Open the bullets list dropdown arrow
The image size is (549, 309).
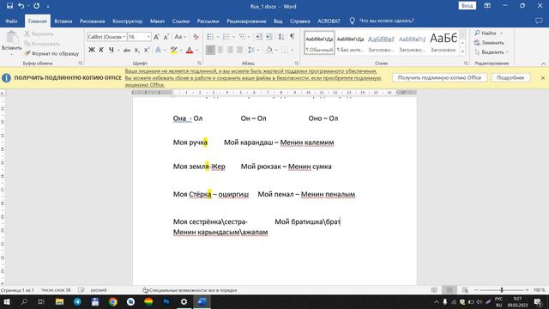[x=218, y=37]
